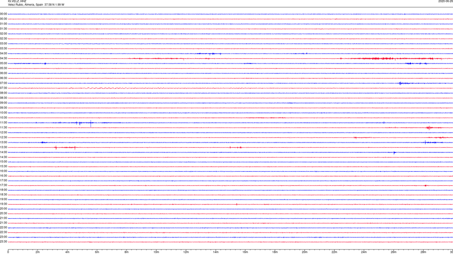Choose the 16:00 row label
Image resolution: width=453 pixels, height=254 pixels.
(x=3, y=171)
